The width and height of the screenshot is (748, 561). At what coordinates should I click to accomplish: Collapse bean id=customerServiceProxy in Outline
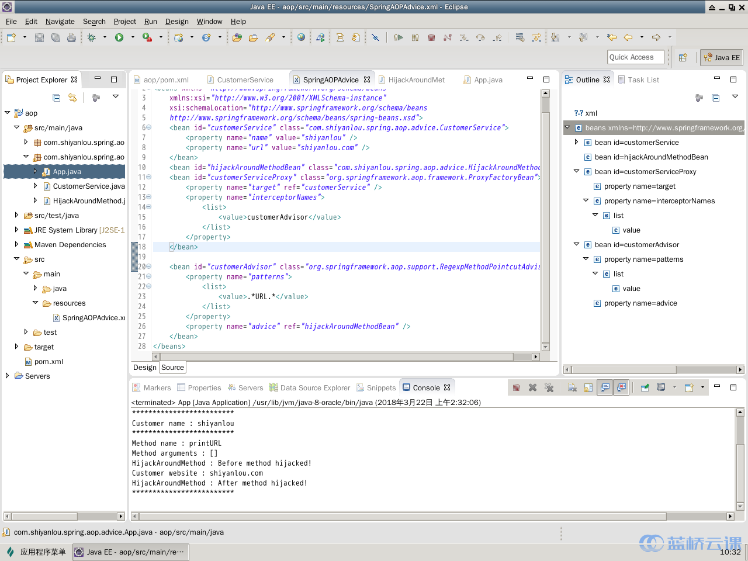pyautogui.click(x=576, y=171)
